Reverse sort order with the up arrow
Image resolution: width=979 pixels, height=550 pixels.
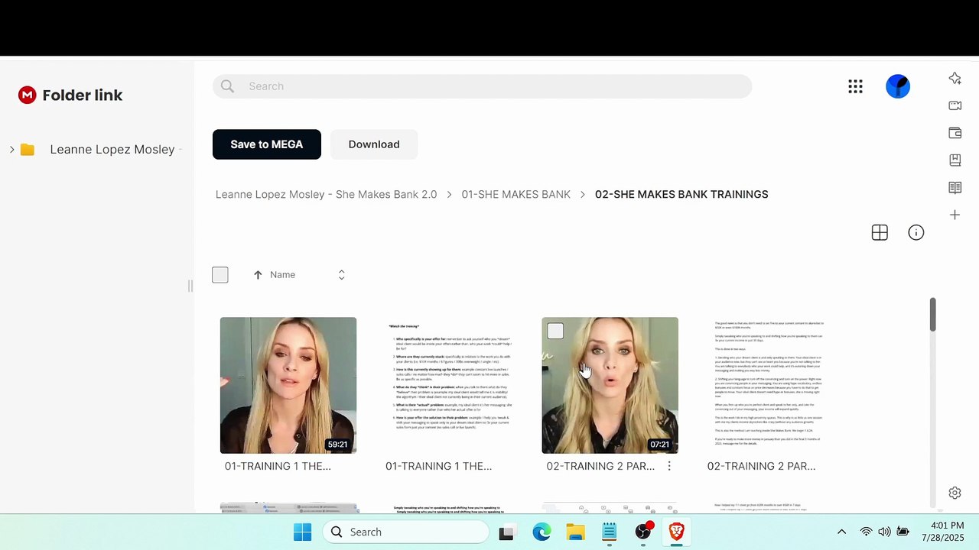[258, 275]
